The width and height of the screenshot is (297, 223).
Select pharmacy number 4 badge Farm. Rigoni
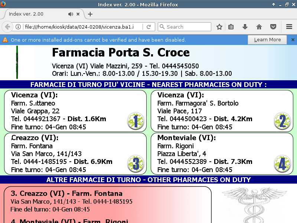282,164
